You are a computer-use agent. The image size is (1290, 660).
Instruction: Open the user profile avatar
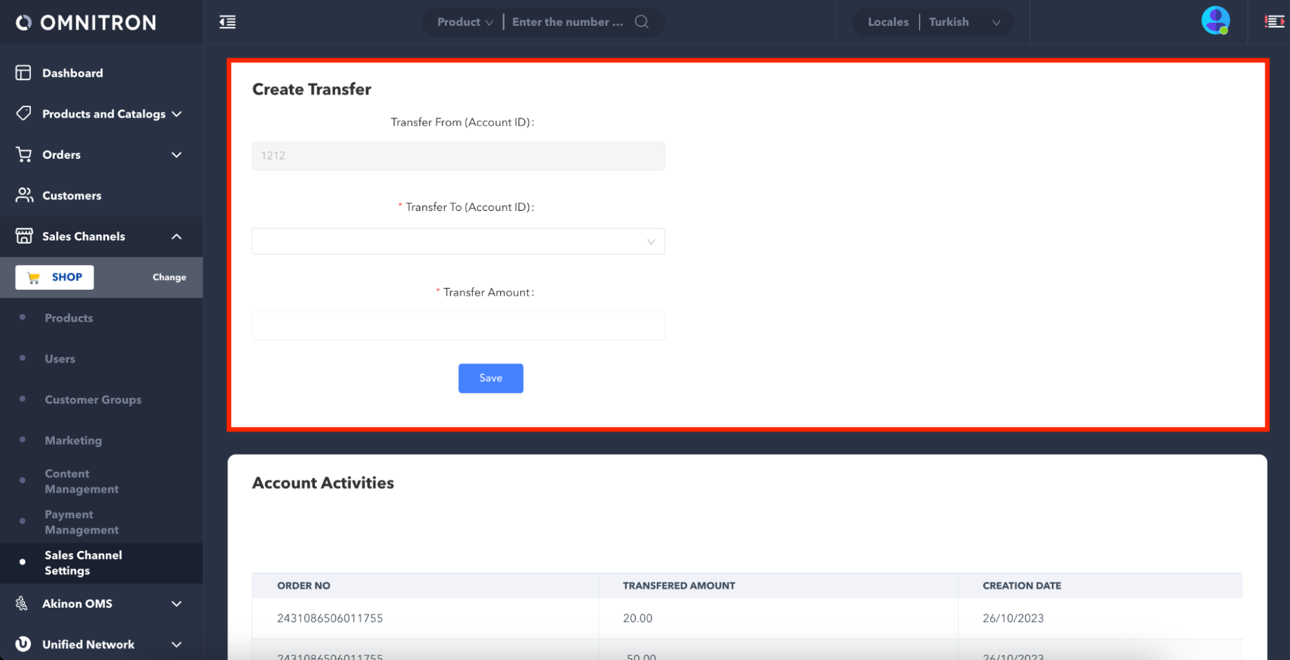pos(1214,21)
